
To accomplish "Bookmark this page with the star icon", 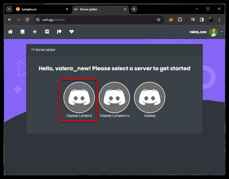I will [159, 20].
